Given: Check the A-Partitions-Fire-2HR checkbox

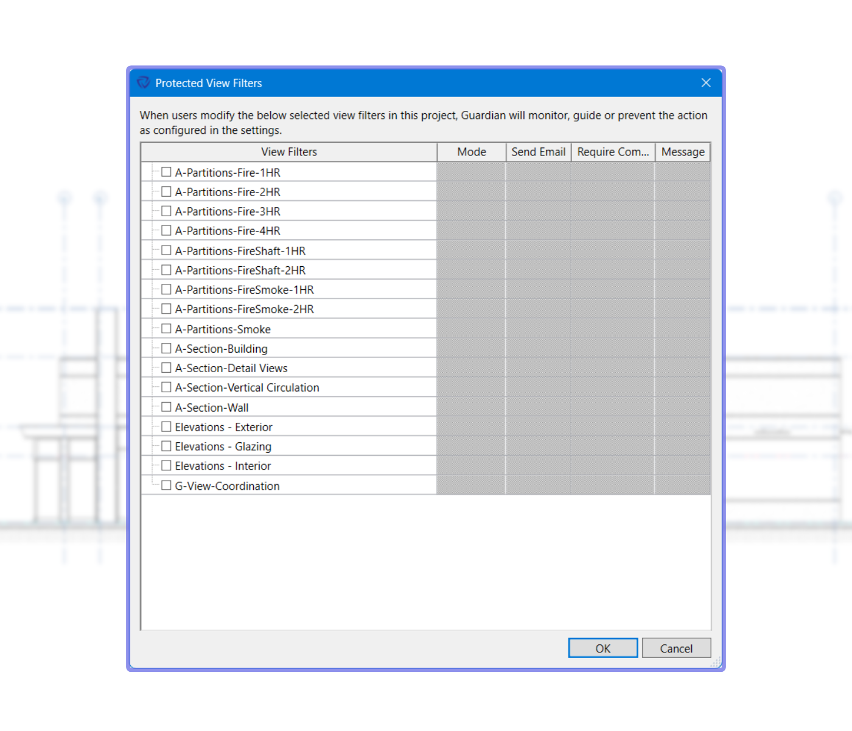Looking at the screenshot, I should 166,191.
